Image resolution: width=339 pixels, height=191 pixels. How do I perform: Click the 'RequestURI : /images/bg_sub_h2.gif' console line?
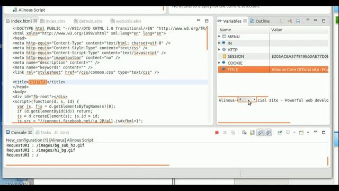(45, 145)
